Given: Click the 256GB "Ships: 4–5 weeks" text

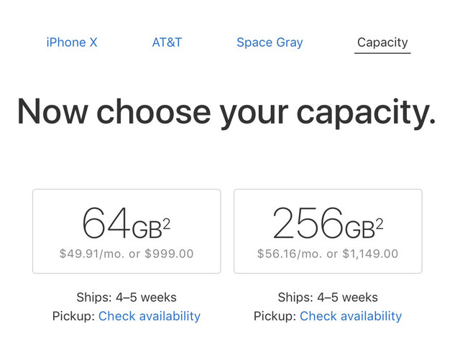Looking at the screenshot, I should click(328, 297).
